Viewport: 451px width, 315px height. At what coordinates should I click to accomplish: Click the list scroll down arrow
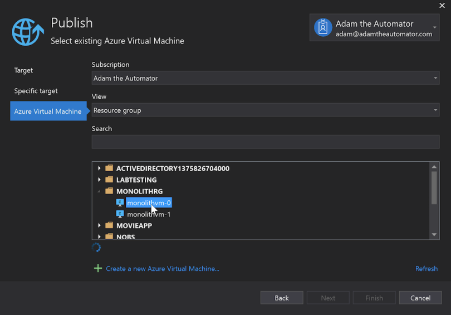tap(434, 235)
